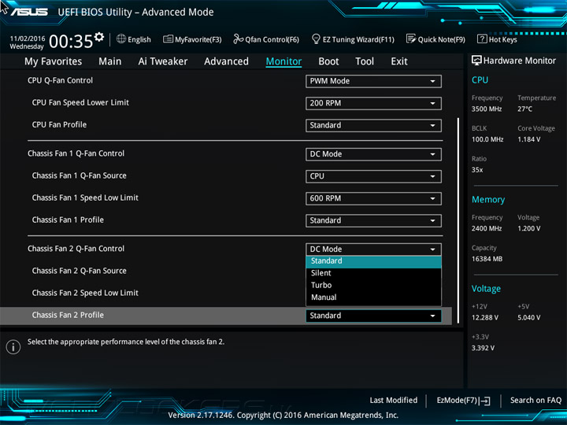Click the Hot Keys question mark icon
This screenshot has width=567, height=425.
tap(482, 39)
